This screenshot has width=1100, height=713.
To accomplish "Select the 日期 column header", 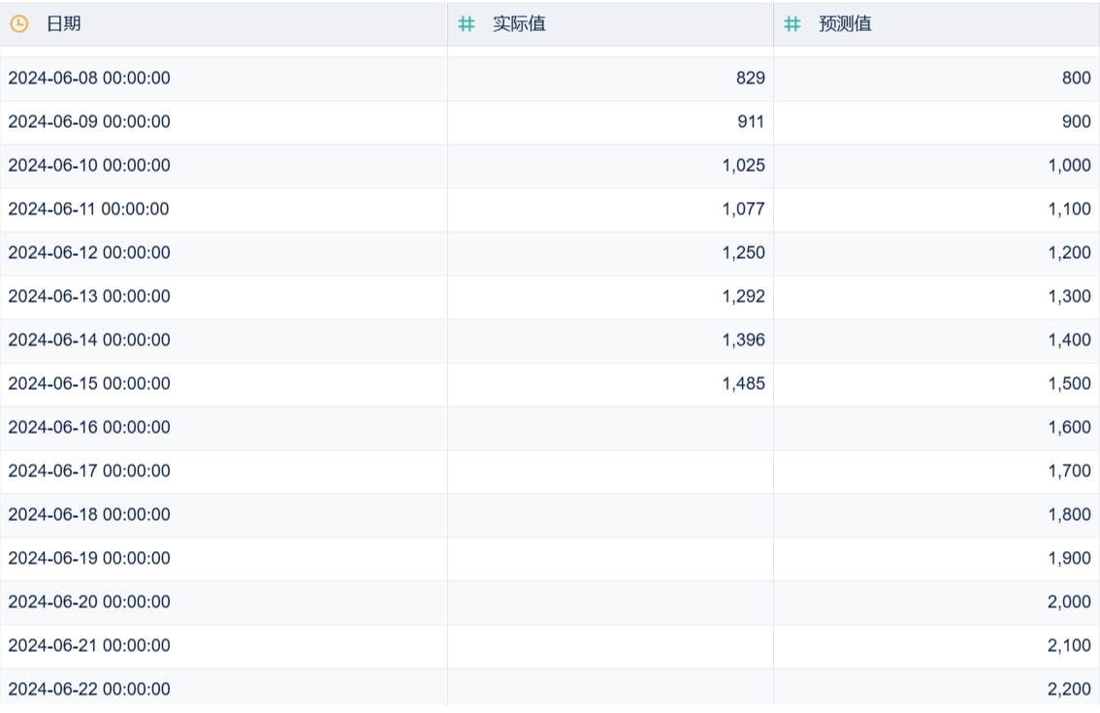I will point(224,24).
